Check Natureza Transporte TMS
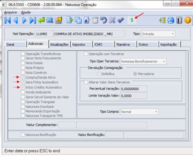Viewport: 193px width, 159px height. point(23,115)
